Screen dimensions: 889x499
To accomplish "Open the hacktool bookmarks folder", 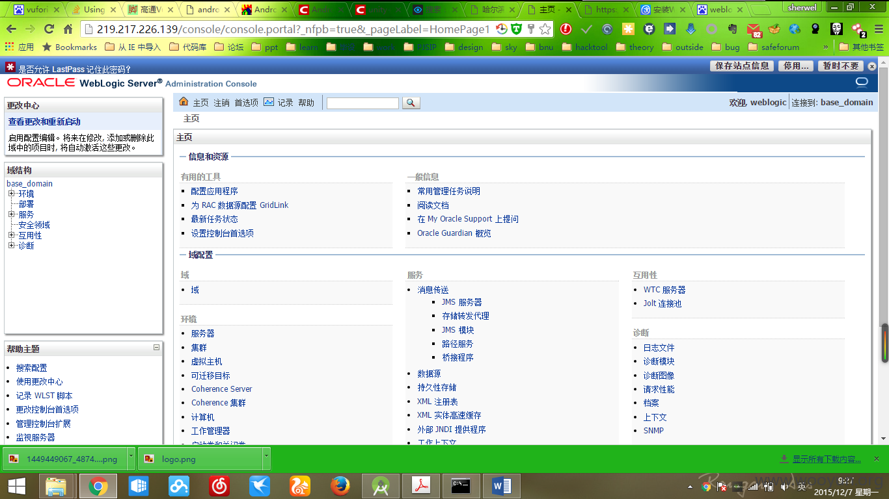I will point(584,47).
